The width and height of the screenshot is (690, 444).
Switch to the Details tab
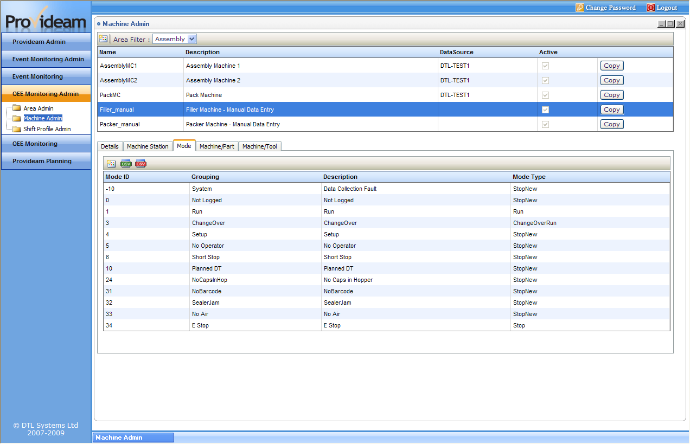coord(110,146)
